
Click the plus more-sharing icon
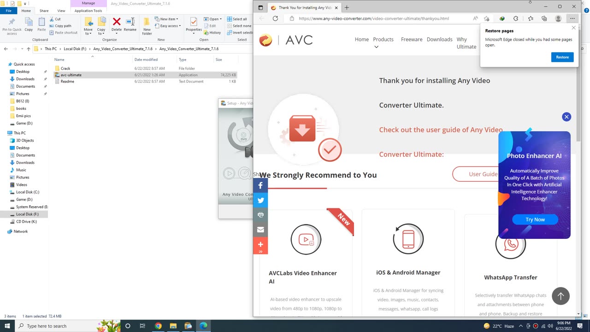(x=260, y=245)
